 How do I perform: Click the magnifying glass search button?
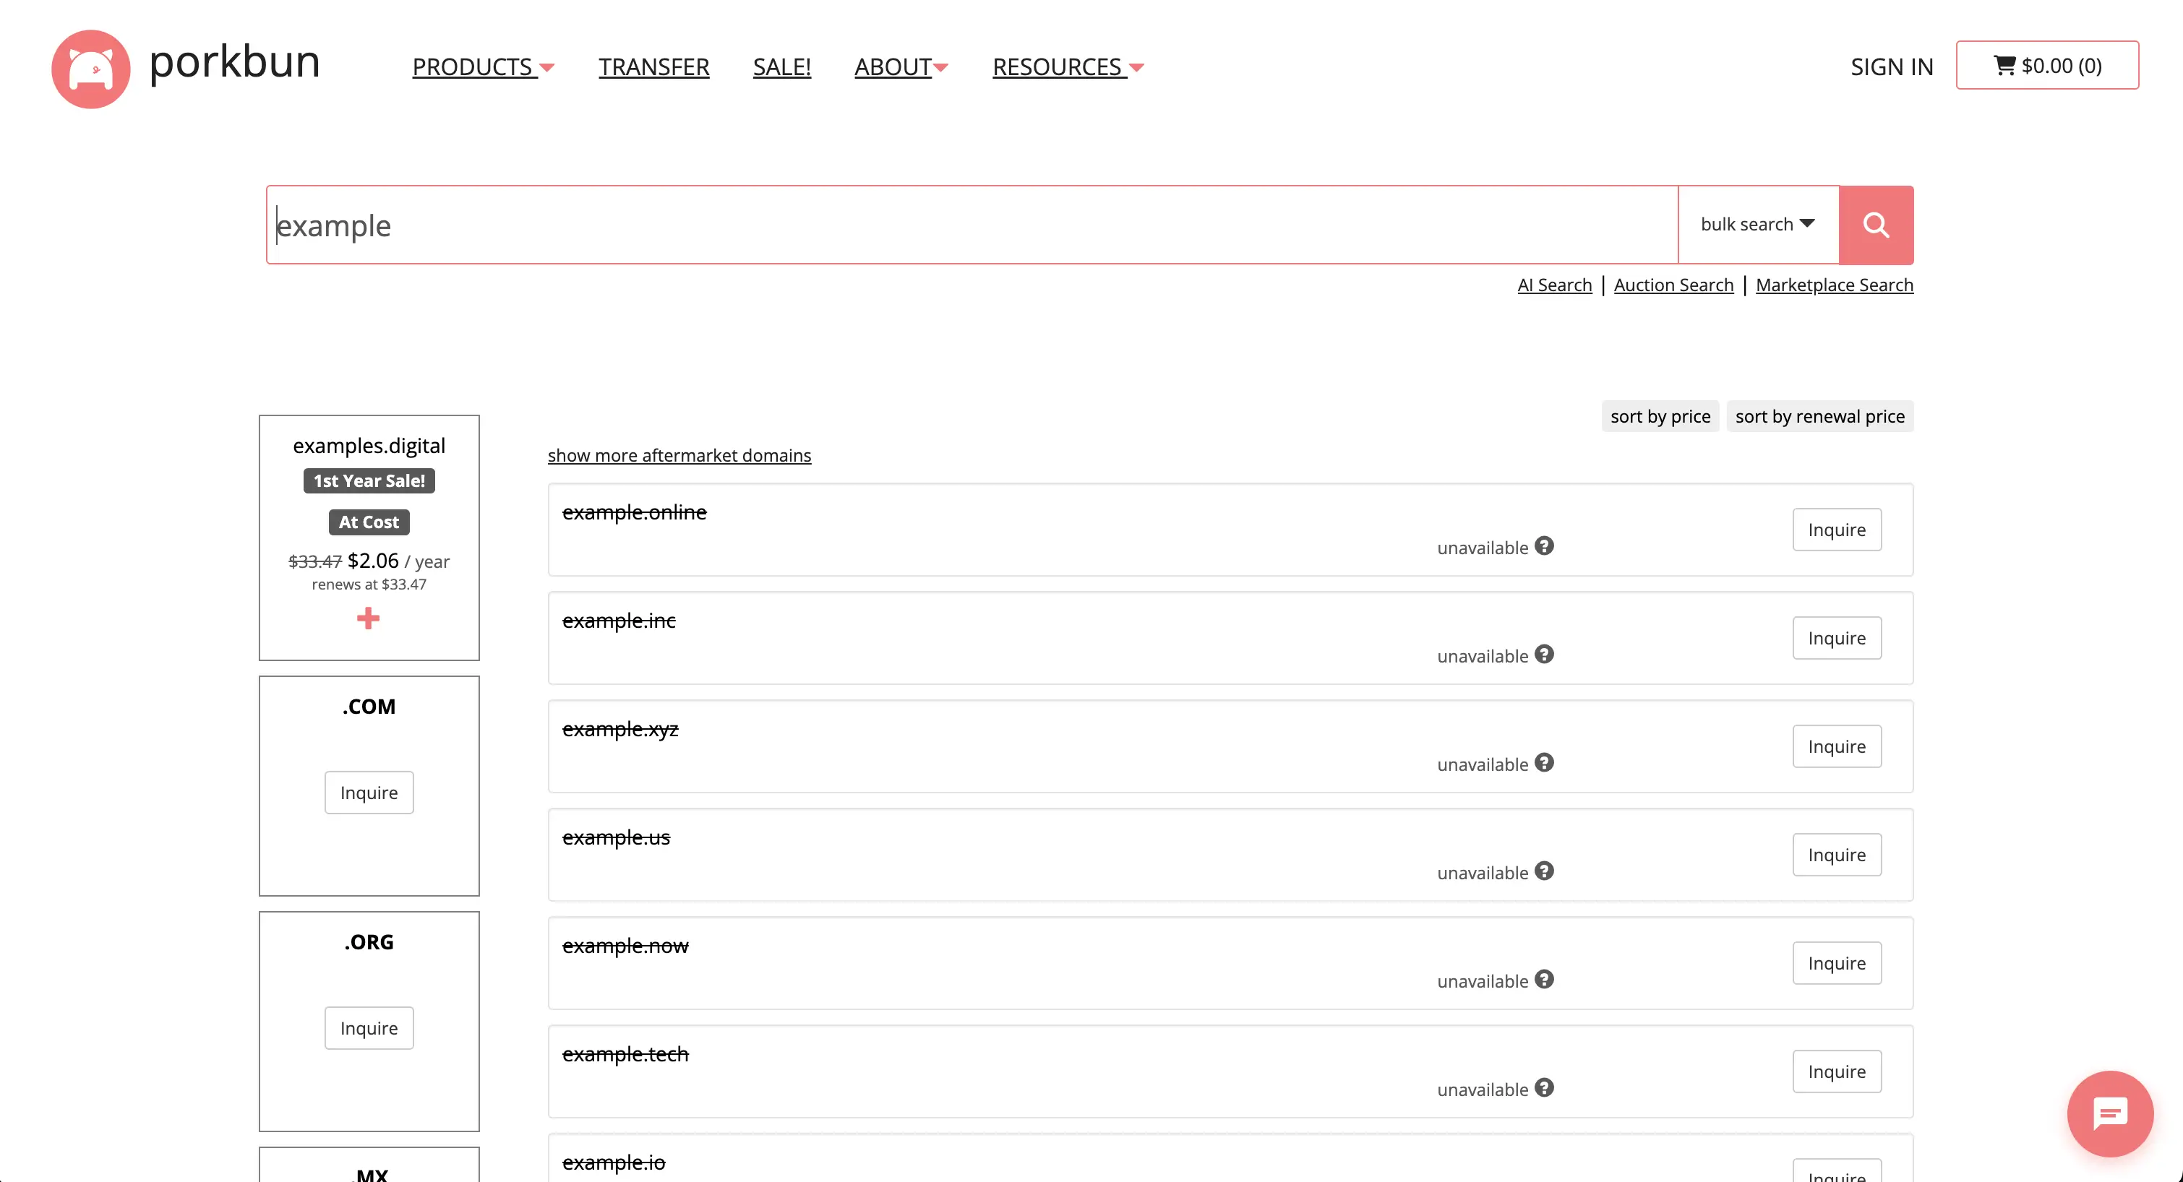coord(1875,224)
